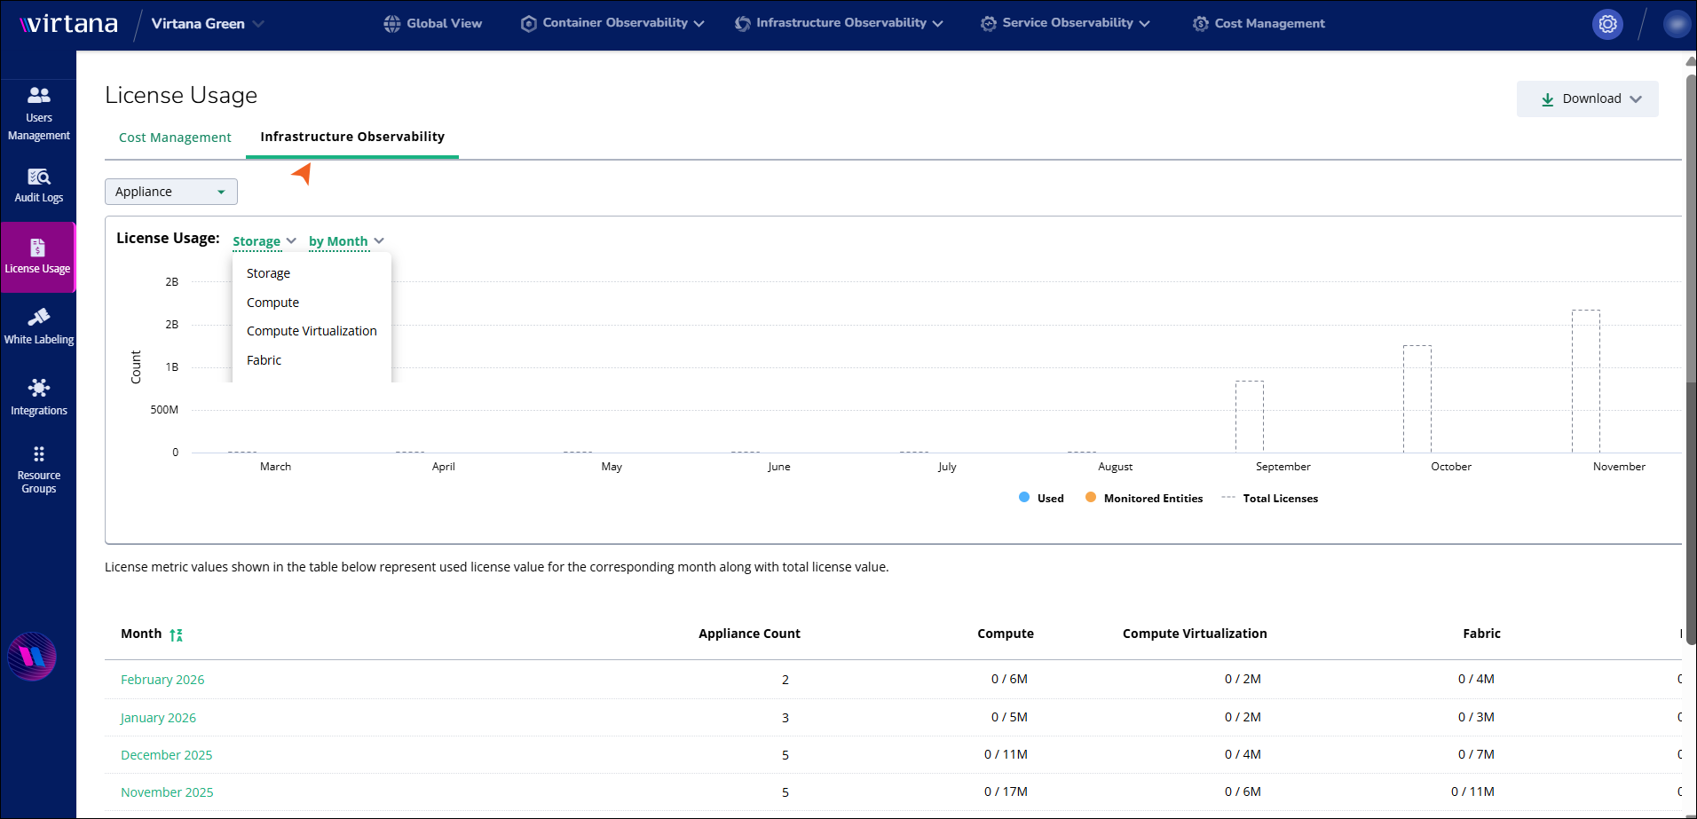Click the Virtana assistant logo bubble
Screen dimensions: 1697x819
point(32,657)
